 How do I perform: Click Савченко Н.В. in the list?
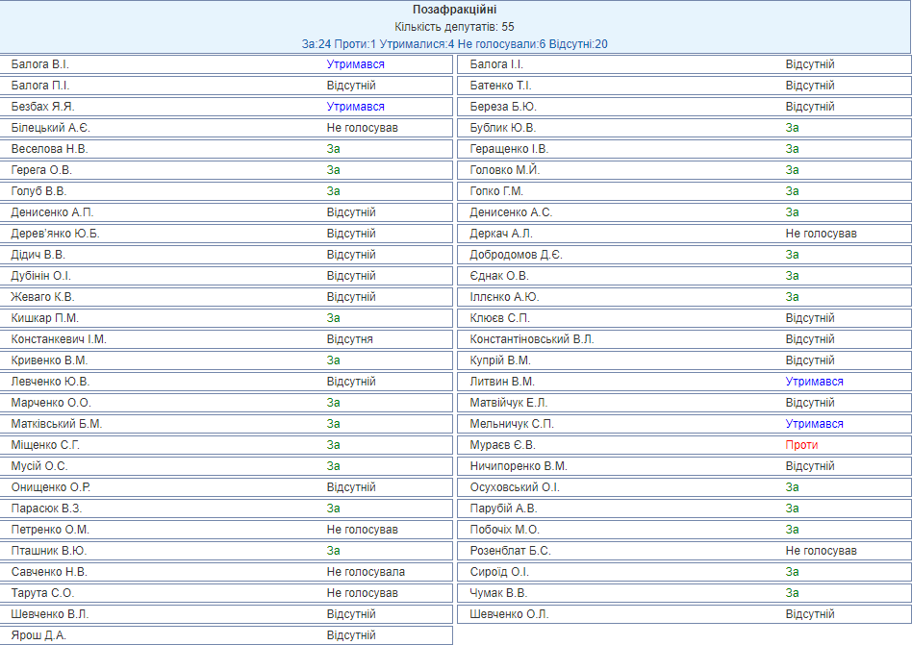(49, 572)
